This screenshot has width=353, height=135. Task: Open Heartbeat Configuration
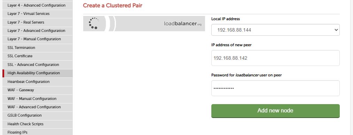[x=38, y=82]
